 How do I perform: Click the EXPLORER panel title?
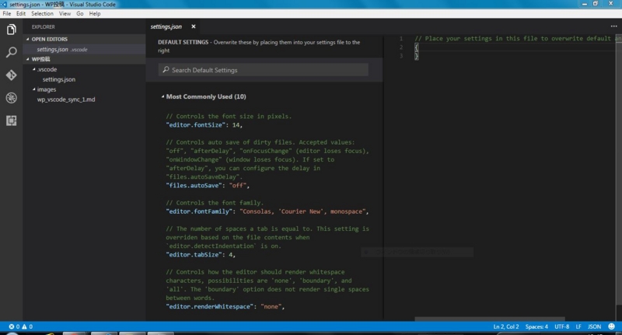click(x=44, y=27)
